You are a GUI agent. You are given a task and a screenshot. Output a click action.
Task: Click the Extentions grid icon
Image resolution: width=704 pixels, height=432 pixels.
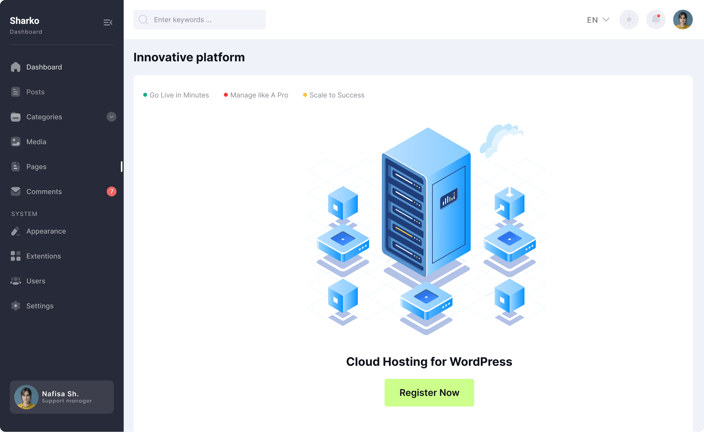[x=15, y=256]
